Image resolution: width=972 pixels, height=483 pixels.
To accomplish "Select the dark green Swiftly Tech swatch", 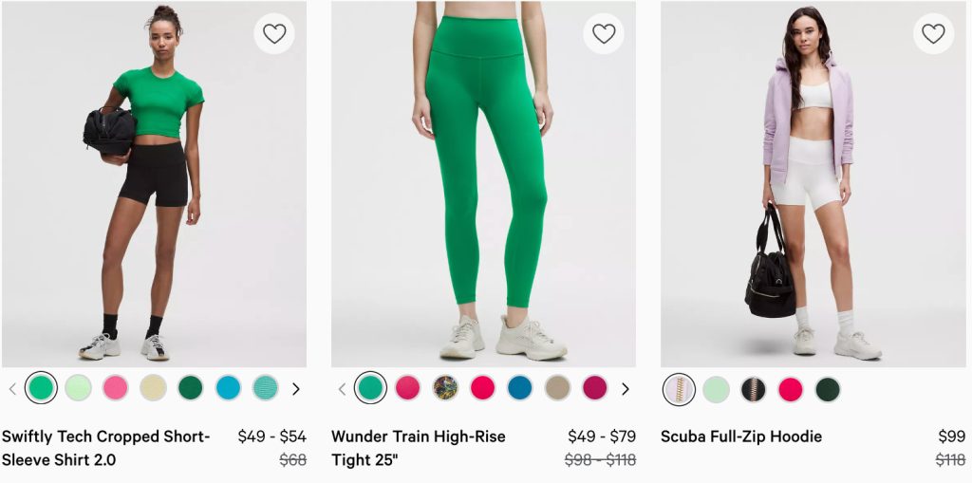I will [x=191, y=388].
